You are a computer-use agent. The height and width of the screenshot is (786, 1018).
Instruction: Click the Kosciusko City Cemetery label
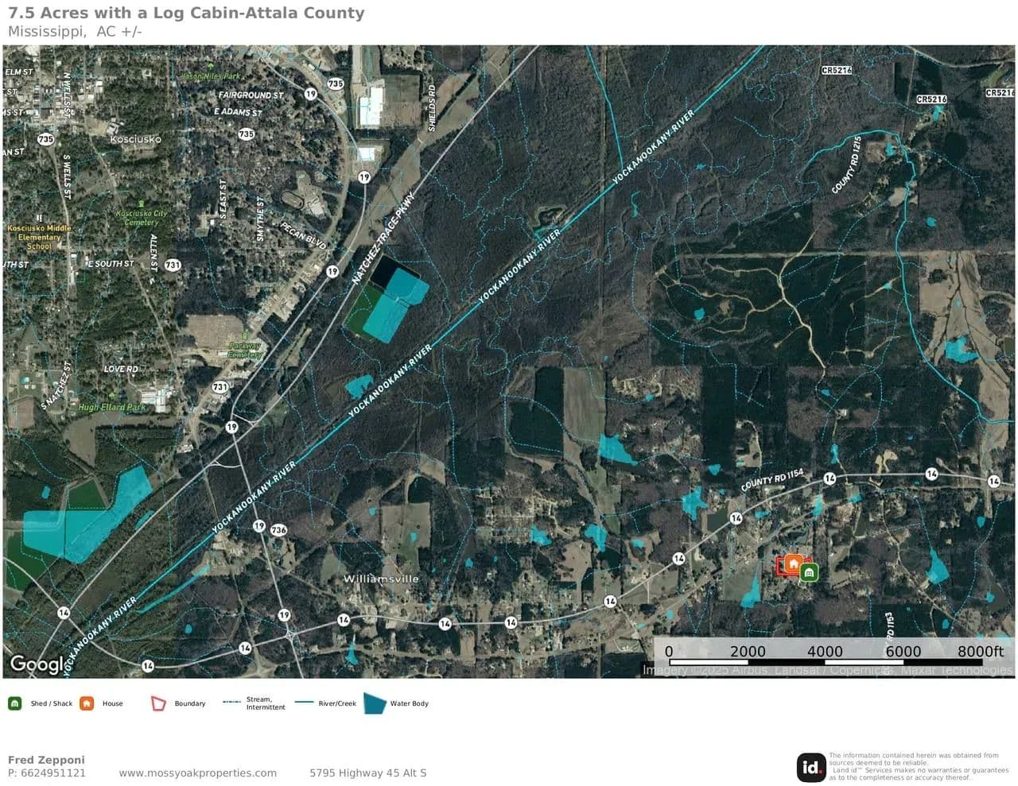point(142,217)
